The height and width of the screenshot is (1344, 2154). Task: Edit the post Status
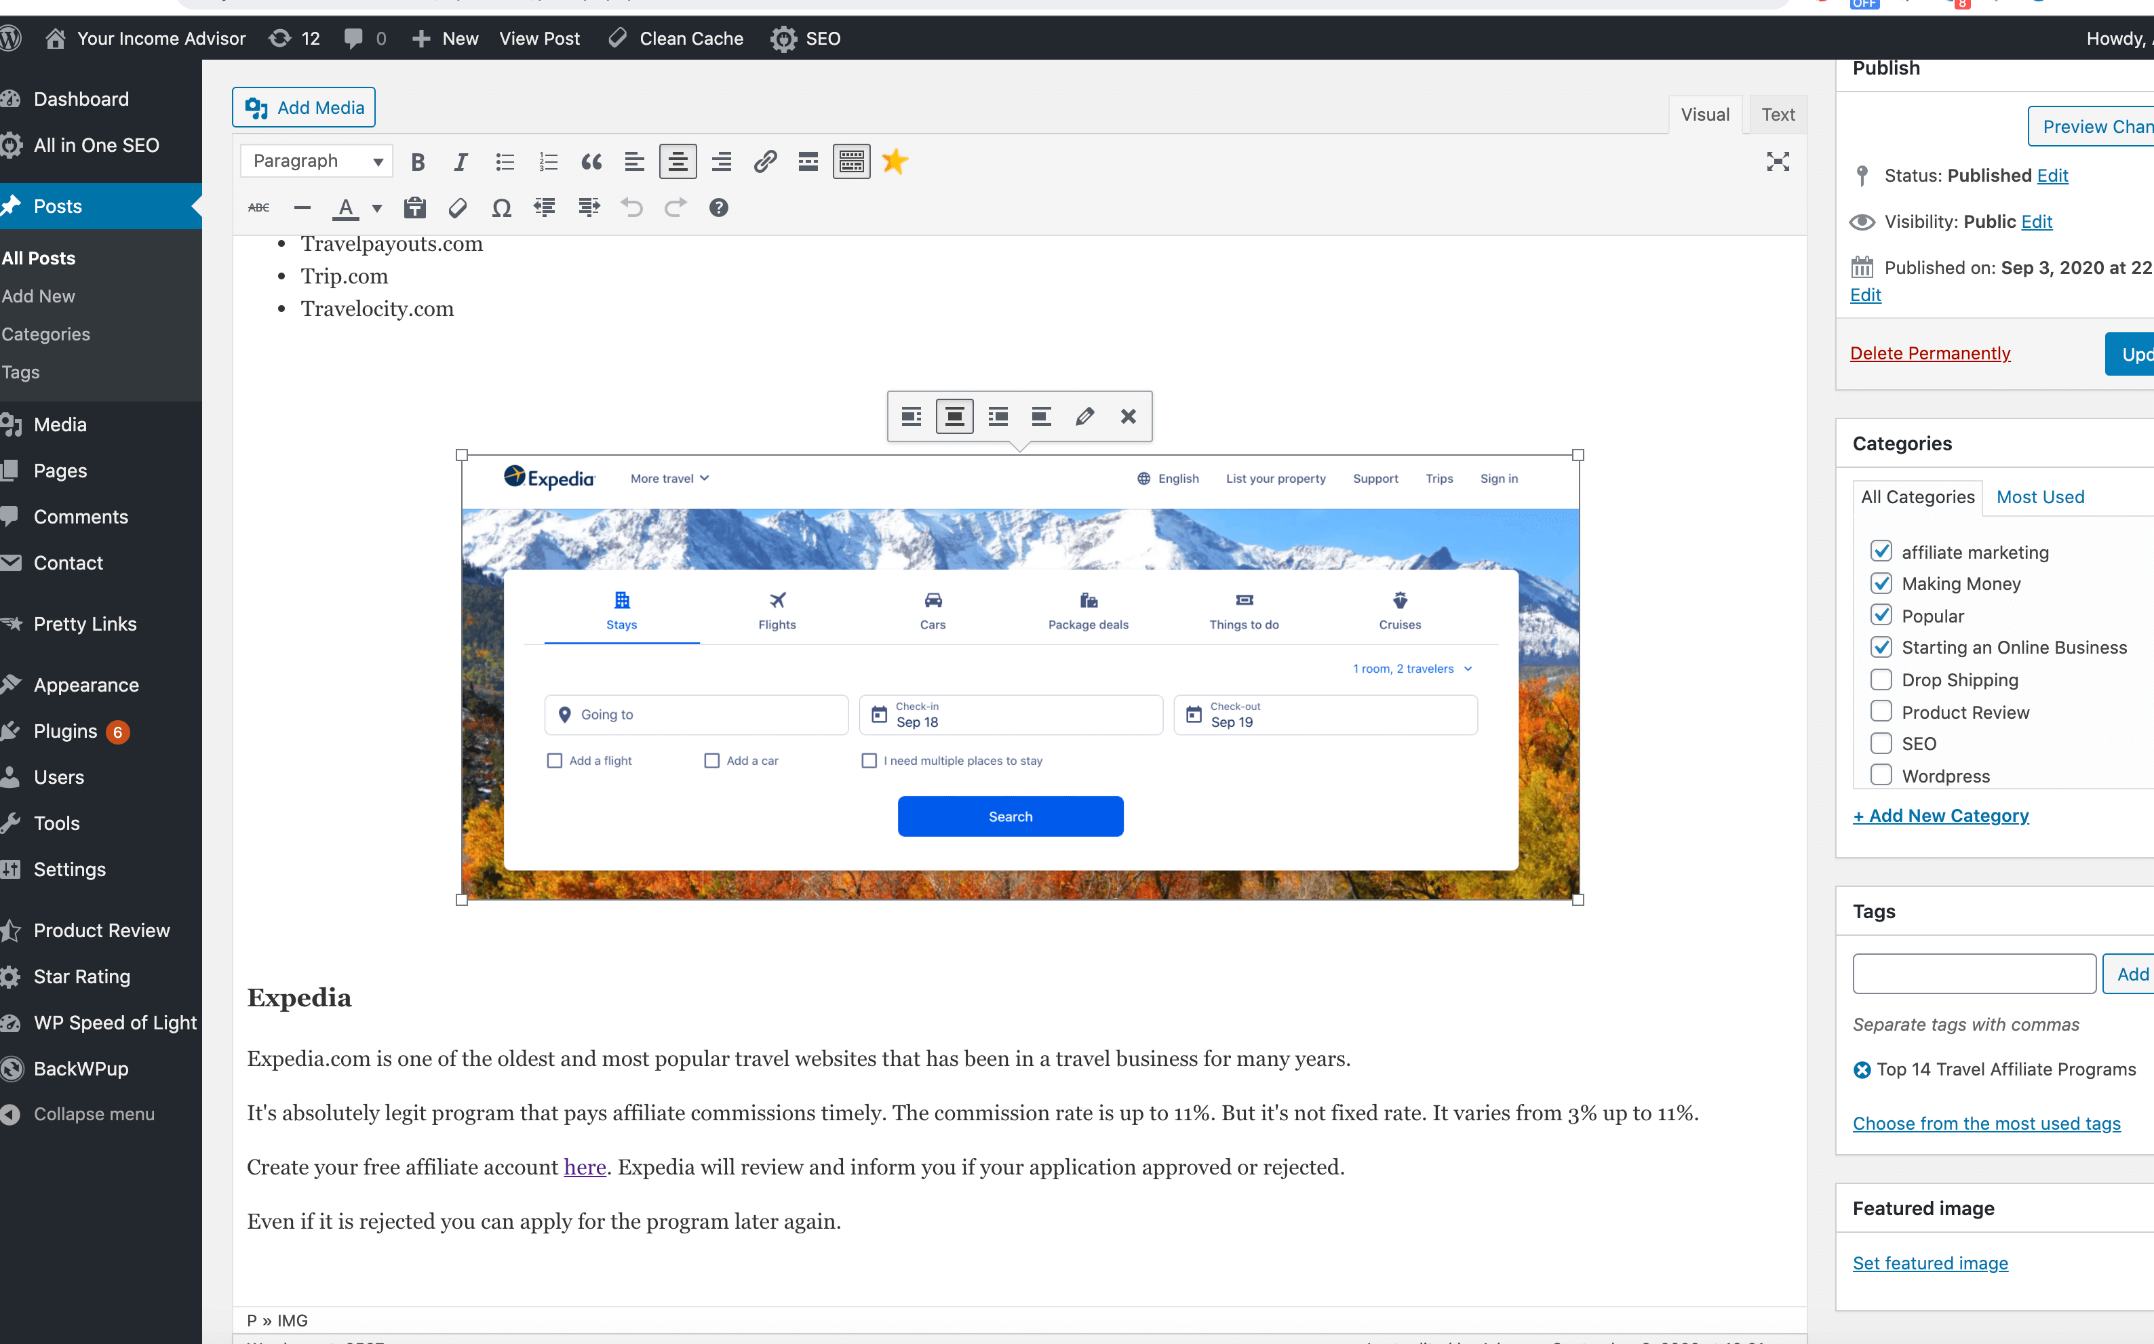(2053, 175)
